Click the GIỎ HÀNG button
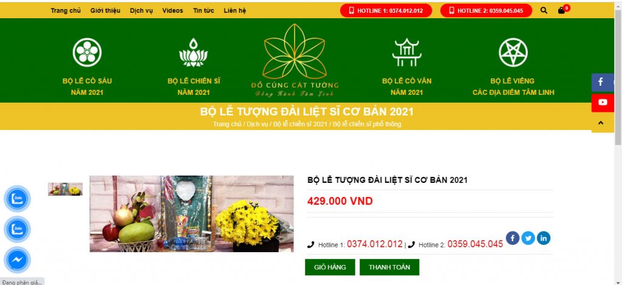622x285 pixels. [x=330, y=267]
